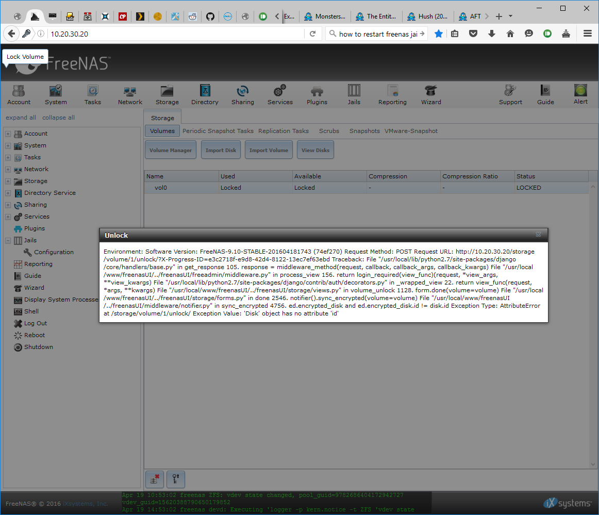Open Display System Processes in sidebar
Screen dimensions: 599x515
click(56, 300)
